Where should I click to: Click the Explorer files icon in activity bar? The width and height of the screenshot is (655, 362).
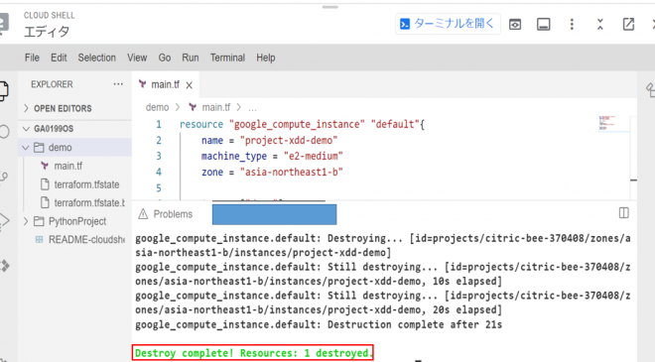coord(3,90)
